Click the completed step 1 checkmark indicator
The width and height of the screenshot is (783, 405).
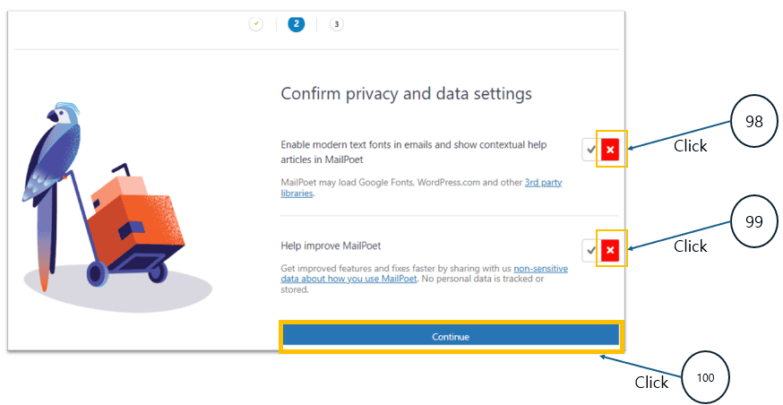tap(256, 24)
